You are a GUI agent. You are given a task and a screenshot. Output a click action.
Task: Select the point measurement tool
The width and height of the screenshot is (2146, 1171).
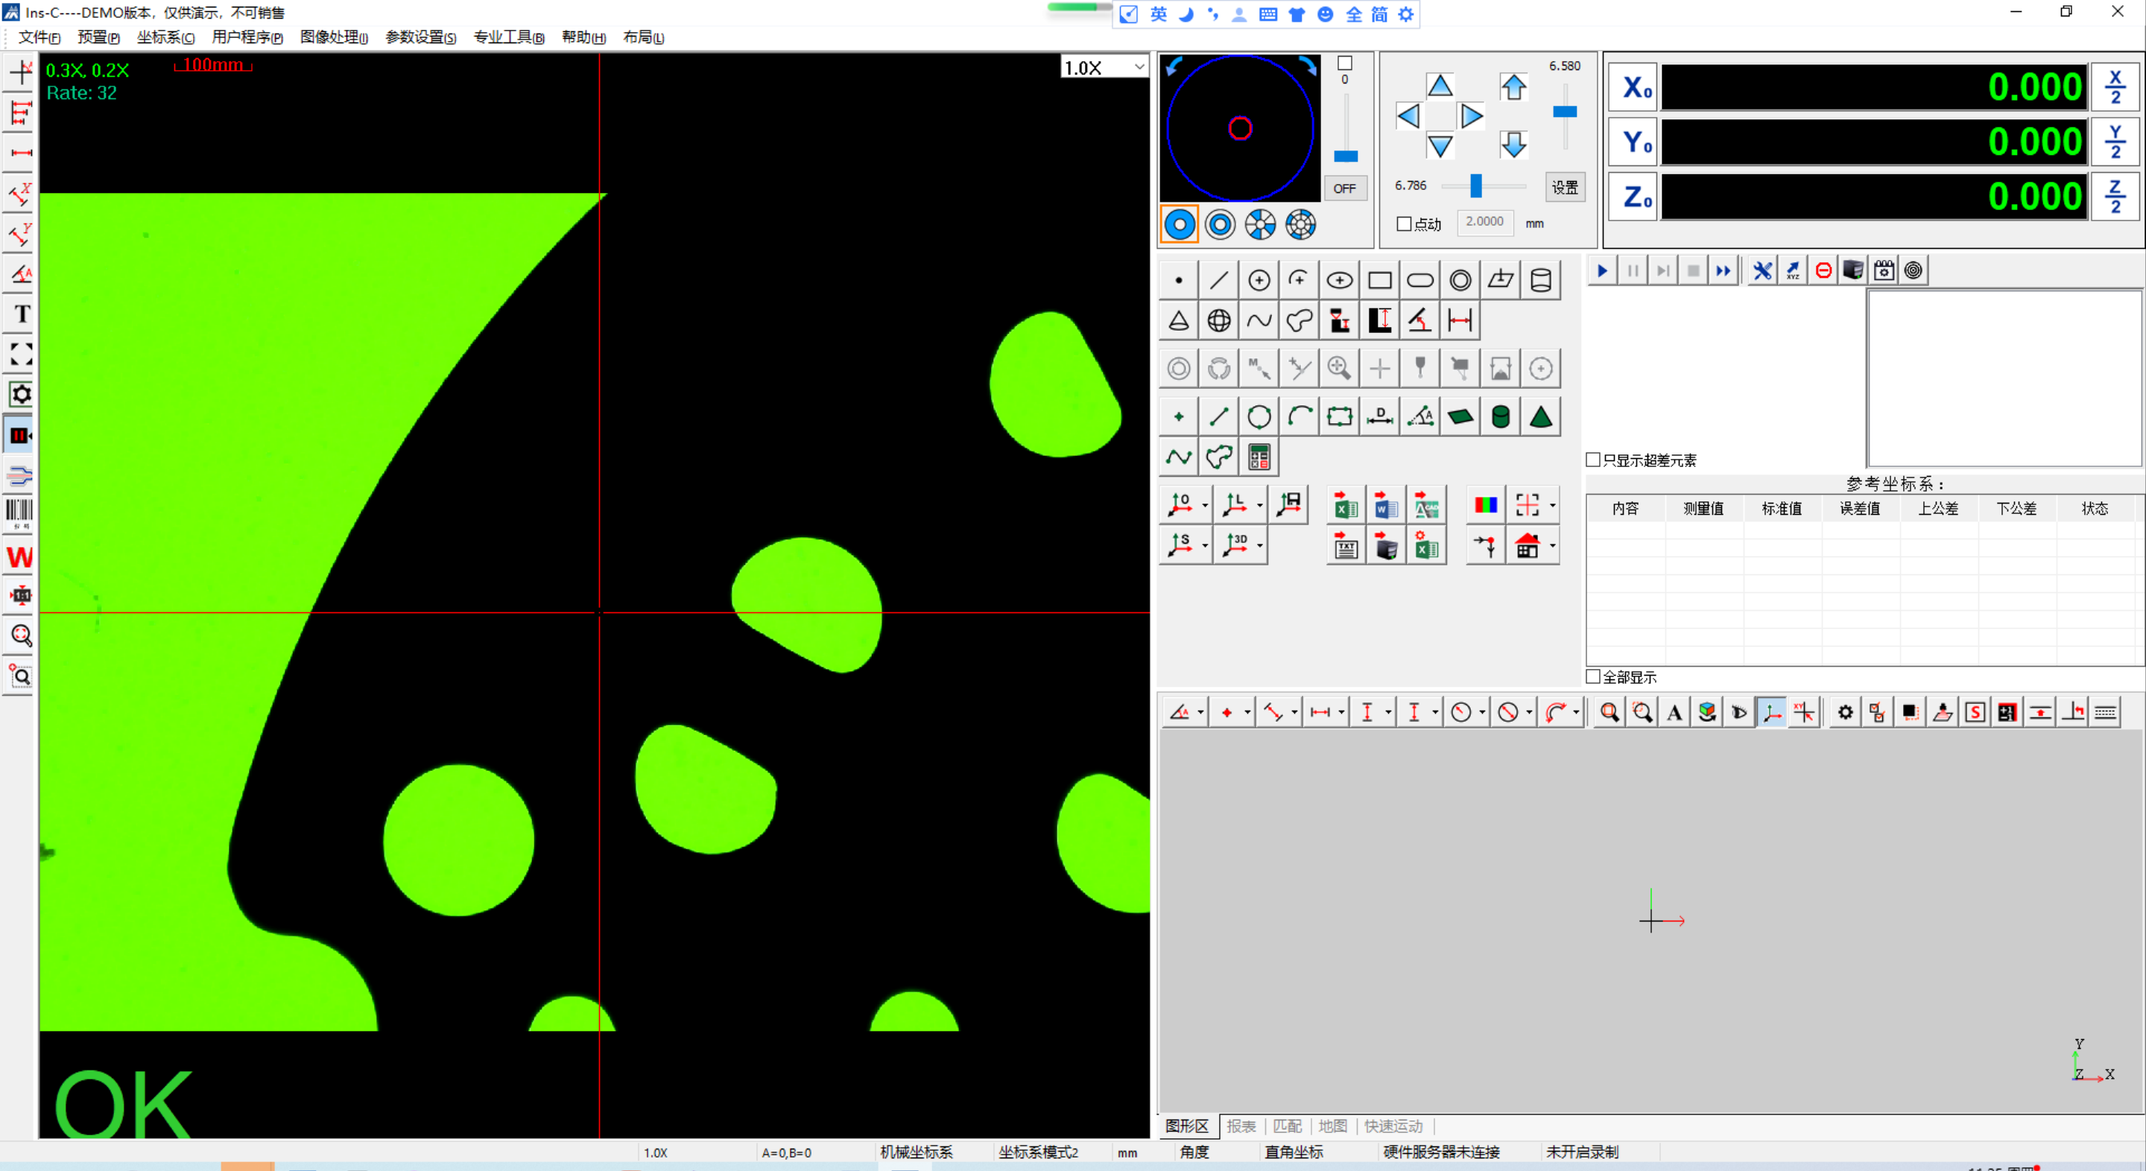click(1178, 281)
